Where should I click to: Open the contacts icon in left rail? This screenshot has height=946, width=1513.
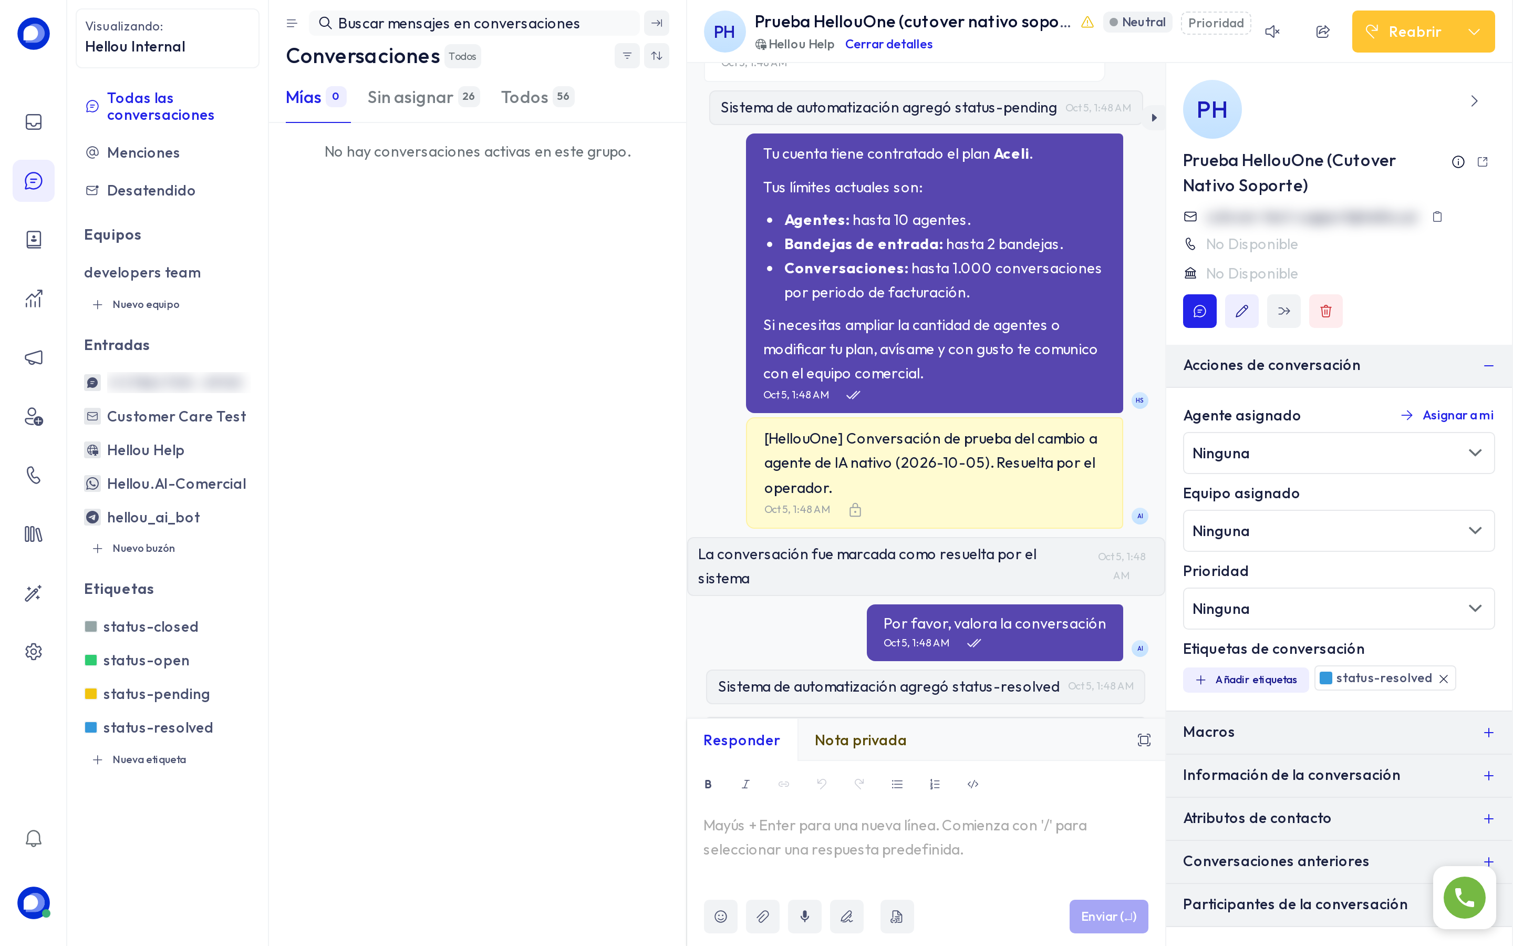click(x=34, y=239)
